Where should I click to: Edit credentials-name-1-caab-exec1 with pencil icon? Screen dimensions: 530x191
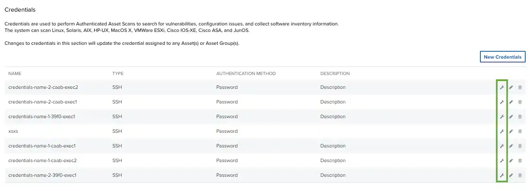click(511, 146)
